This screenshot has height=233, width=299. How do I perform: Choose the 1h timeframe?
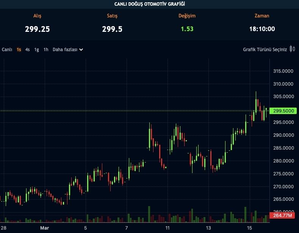click(46, 50)
